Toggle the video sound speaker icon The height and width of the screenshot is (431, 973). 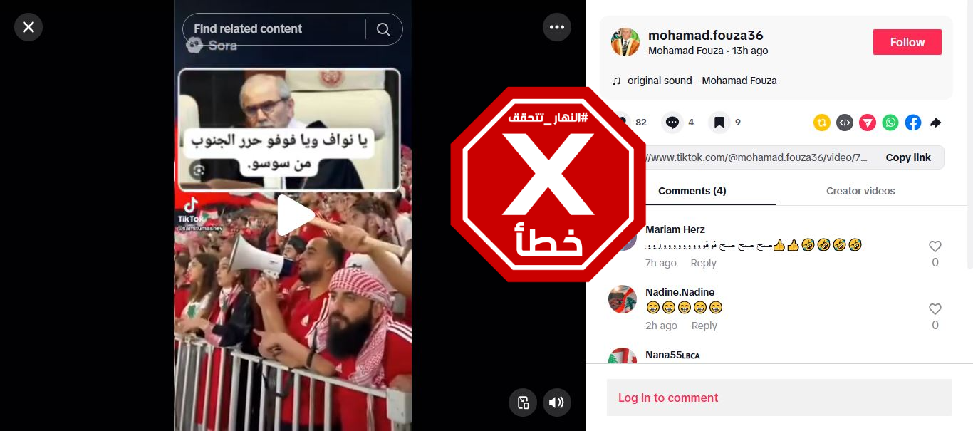coord(557,403)
